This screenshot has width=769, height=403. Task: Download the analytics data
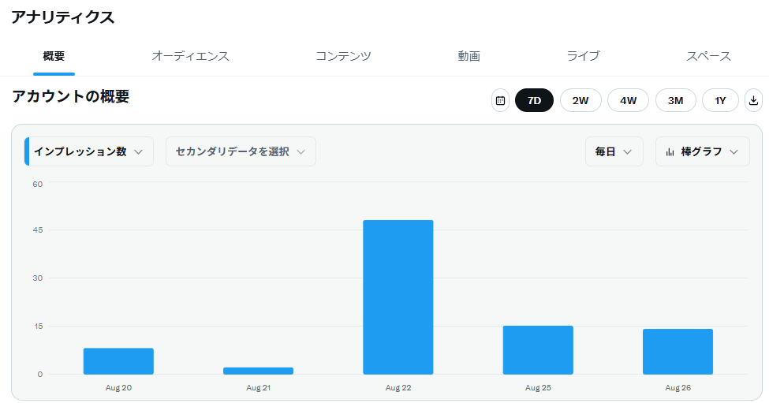(x=753, y=100)
